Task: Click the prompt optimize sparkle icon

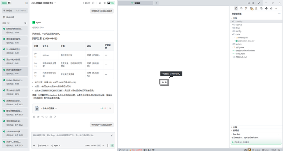Action: click(112, 135)
